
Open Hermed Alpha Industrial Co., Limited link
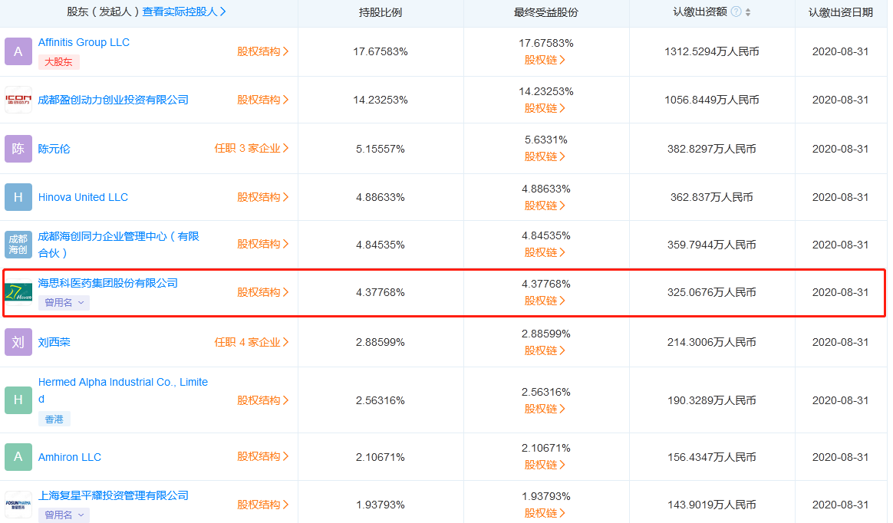click(123, 390)
